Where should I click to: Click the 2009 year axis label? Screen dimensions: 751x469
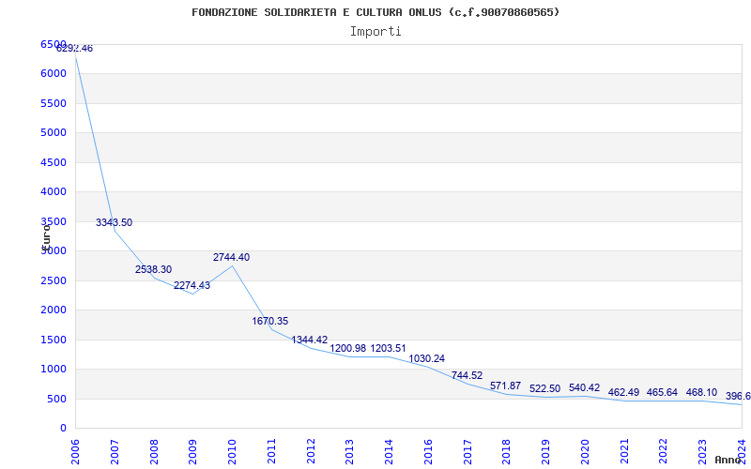(x=193, y=452)
